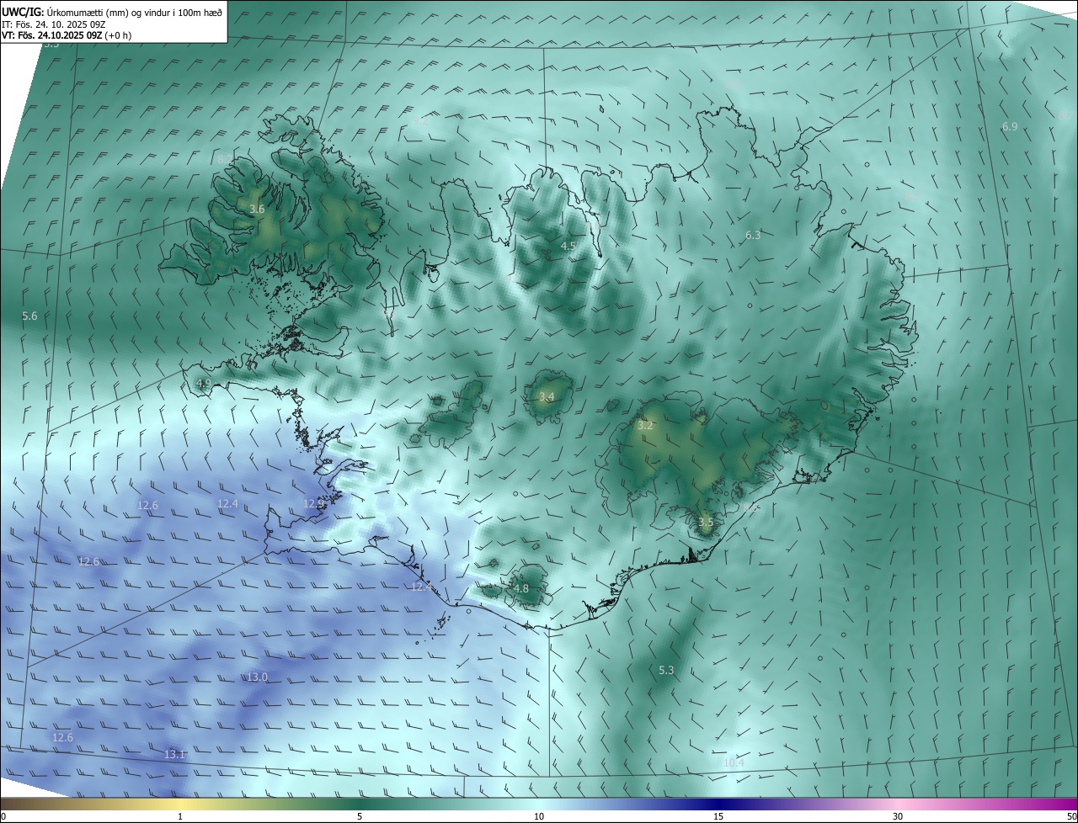
Task: Select the 'VT: Fös. 24.10.2025 09Z (+0 h)' line
Action: click(x=67, y=35)
